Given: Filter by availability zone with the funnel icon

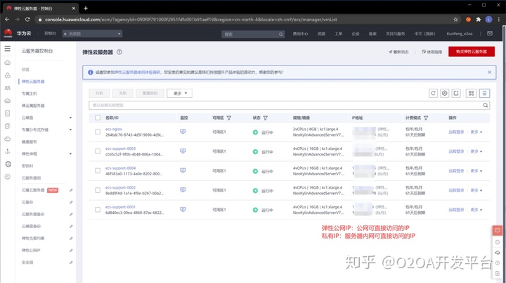Looking at the screenshot, I should [229, 118].
